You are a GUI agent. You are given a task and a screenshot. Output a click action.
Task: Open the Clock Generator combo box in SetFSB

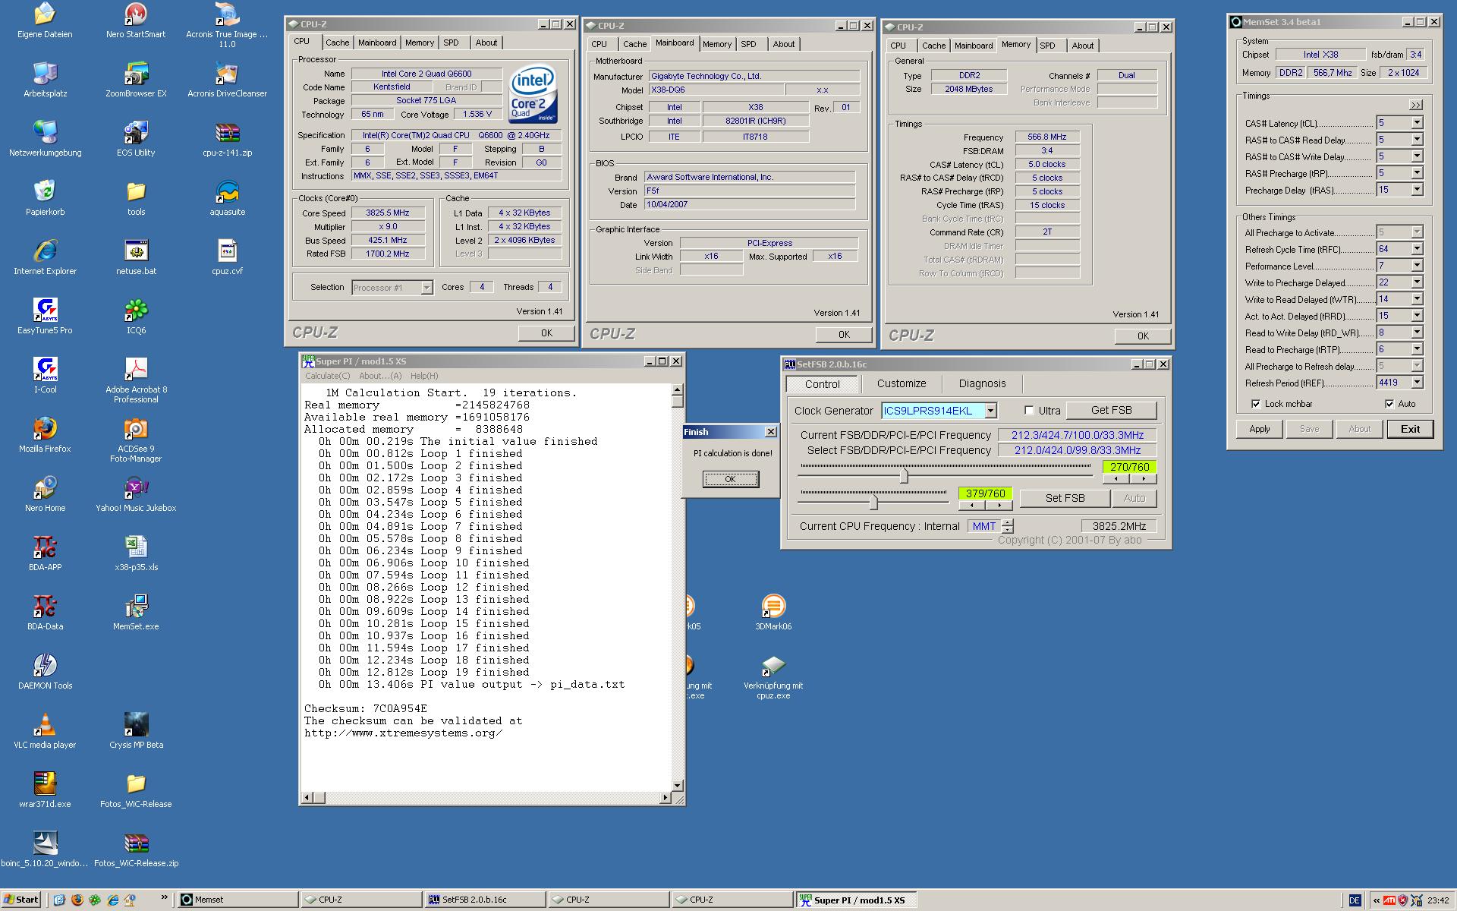click(990, 411)
